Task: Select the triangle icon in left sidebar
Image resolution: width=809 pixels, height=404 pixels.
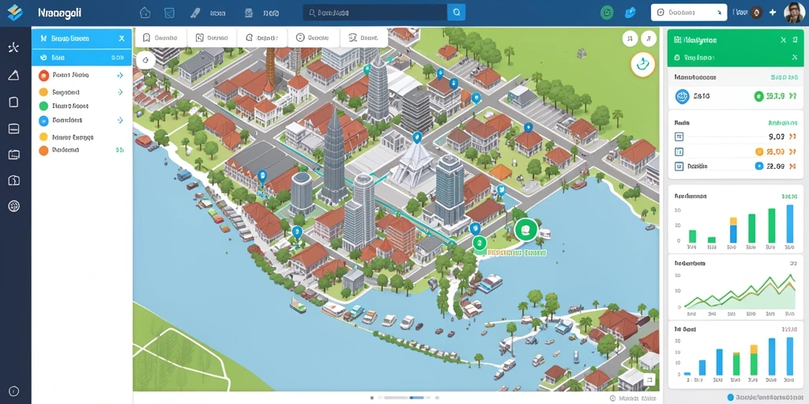Action: [x=14, y=75]
